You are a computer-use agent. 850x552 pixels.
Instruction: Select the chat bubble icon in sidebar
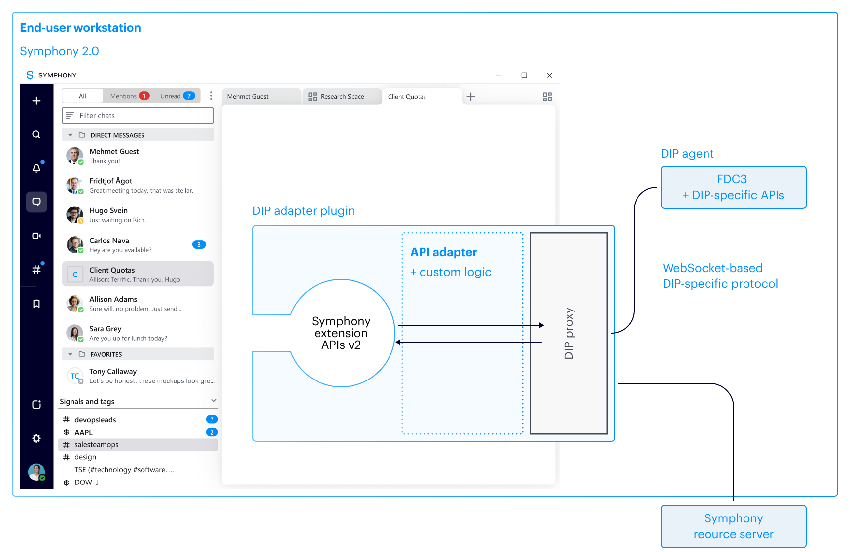(x=36, y=202)
